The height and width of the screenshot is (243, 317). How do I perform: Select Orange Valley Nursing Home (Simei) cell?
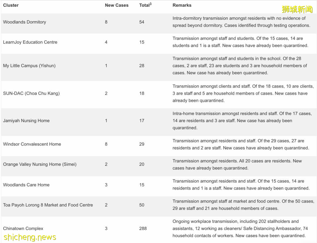tap(40, 164)
